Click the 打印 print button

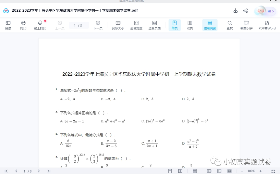23,25
